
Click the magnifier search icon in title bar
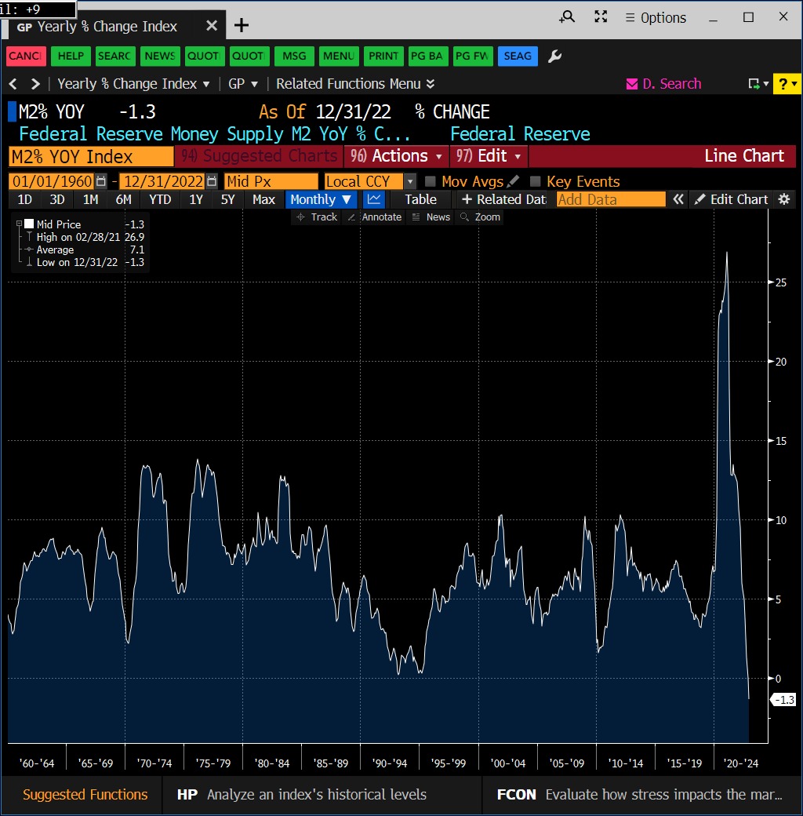click(567, 17)
